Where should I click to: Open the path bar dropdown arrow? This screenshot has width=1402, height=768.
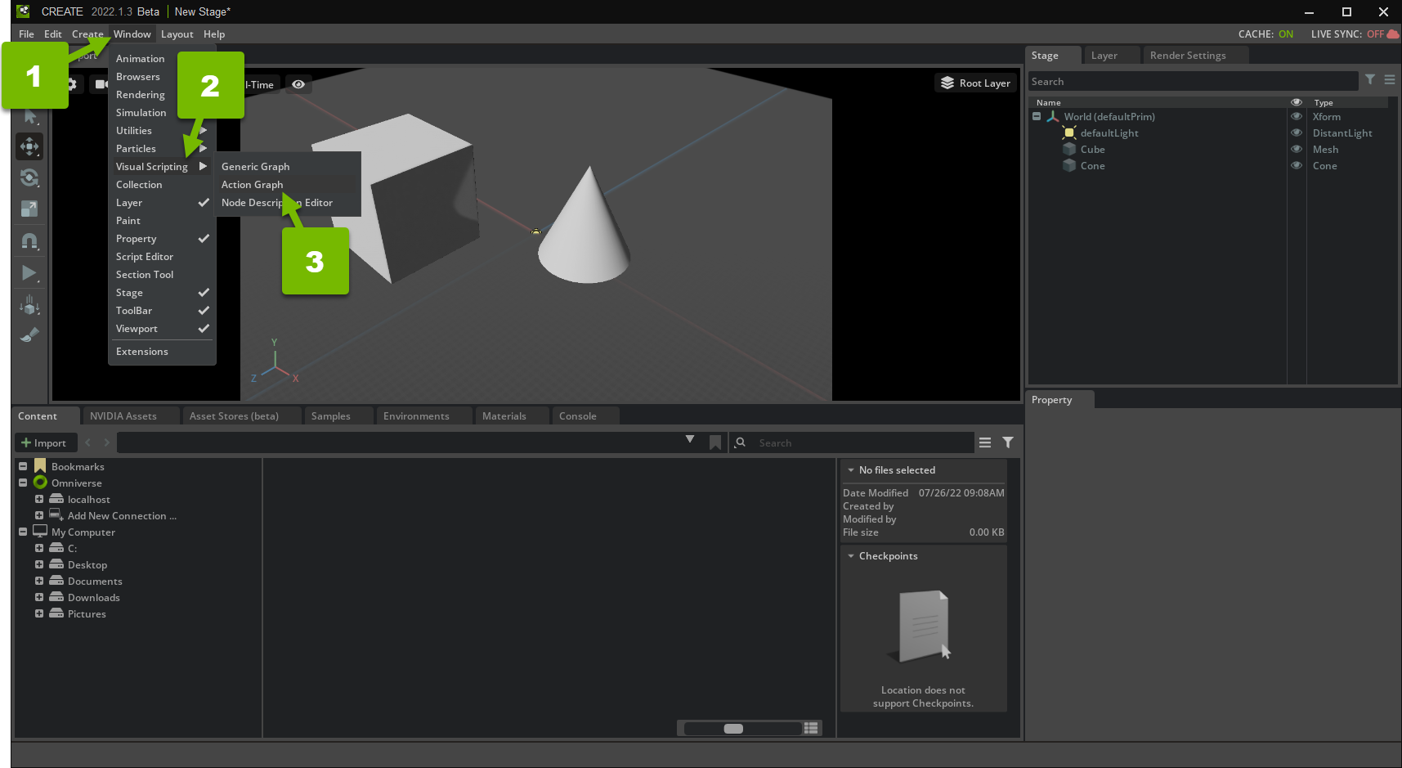[690, 440]
